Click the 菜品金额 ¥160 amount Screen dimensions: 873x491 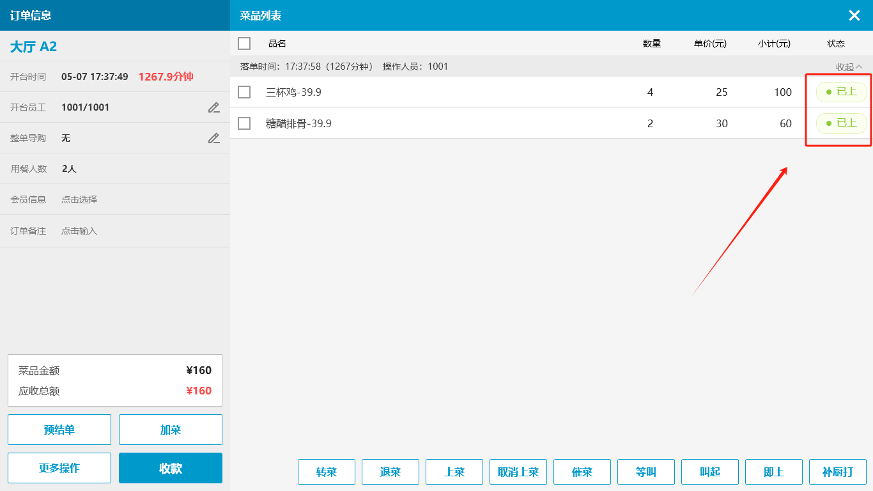point(199,370)
